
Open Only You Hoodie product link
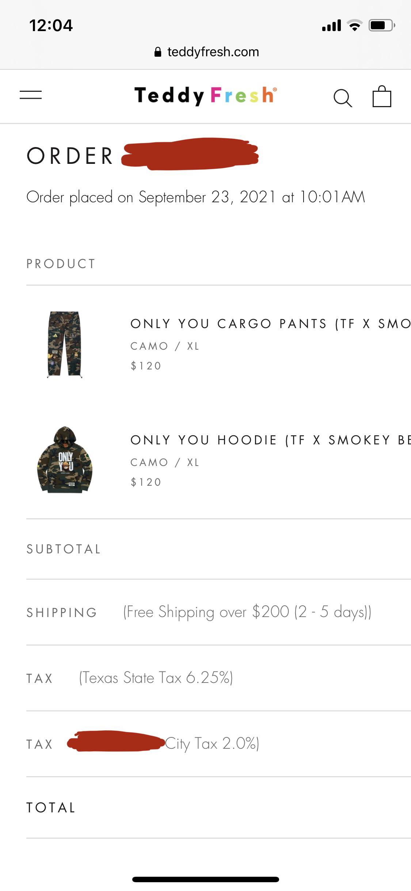[x=270, y=440]
